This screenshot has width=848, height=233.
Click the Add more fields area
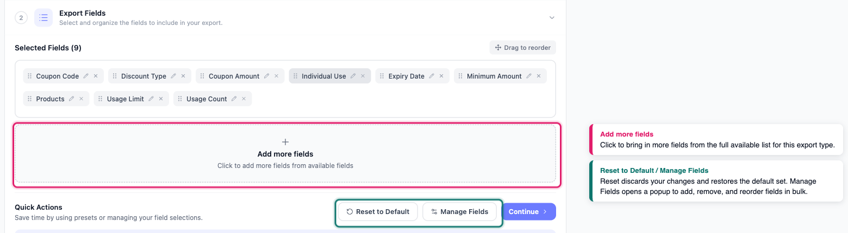tap(285, 153)
